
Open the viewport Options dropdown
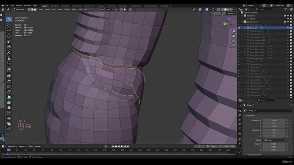231,13
